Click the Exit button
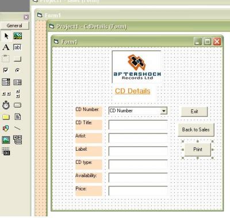Screen dimensions: 230x218 (194, 112)
